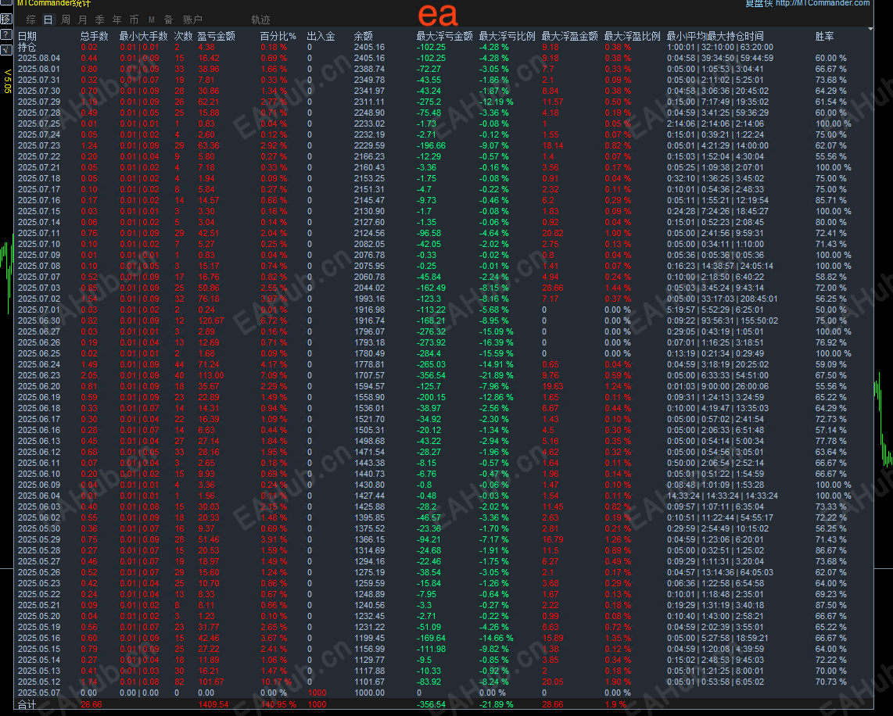Select the 2025.07.11 date row
Image resolution: width=893 pixels, height=716 pixels.
[x=39, y=233]
